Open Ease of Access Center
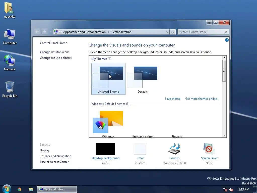 [54, 162]
